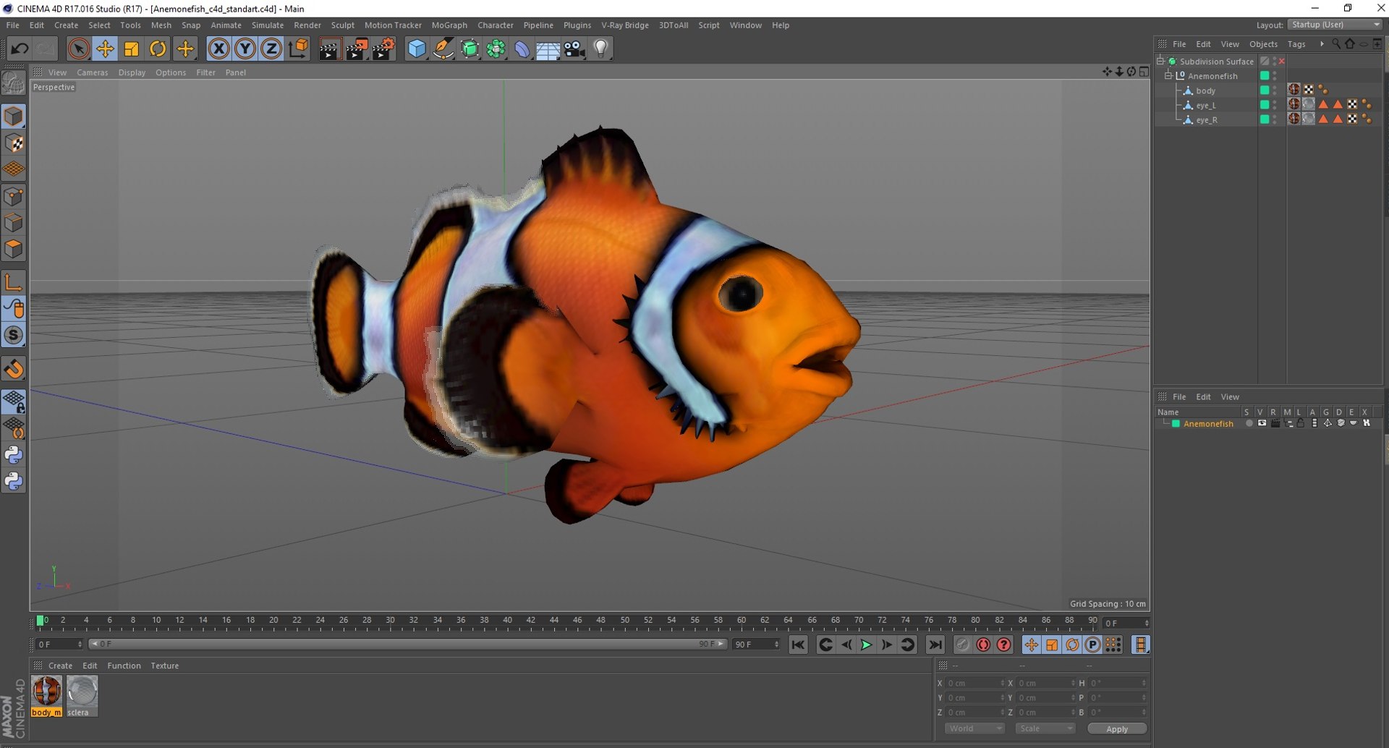This screenshot has width=1389, height=748.
Task: Open the World coordinate system dropdown
Action: tap(974, 728)
